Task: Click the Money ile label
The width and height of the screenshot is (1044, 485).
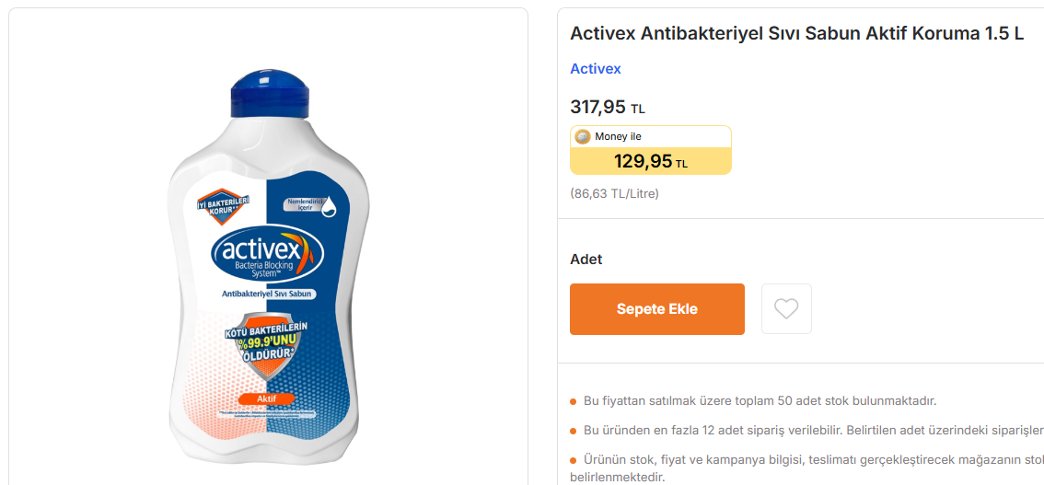Action: 618,136
